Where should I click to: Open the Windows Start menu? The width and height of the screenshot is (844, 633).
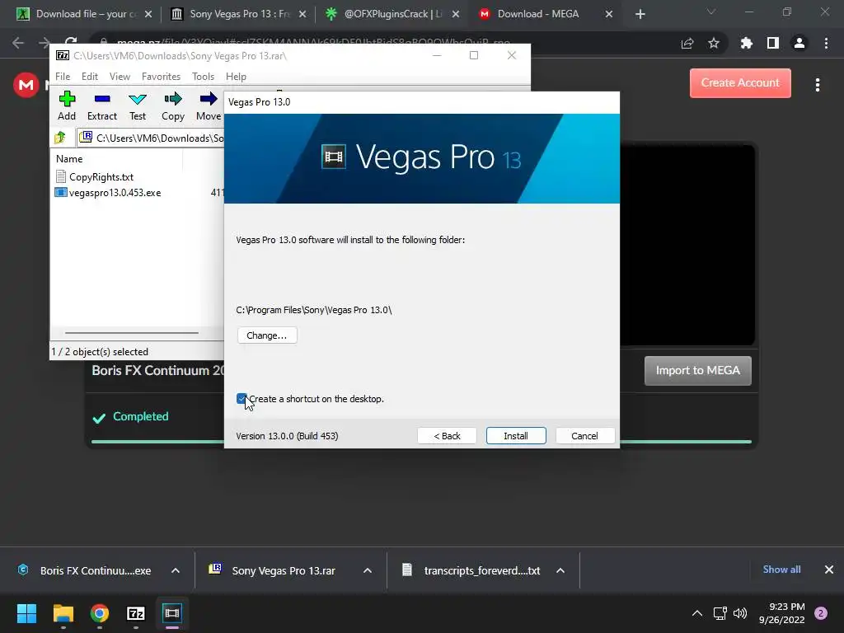(x=26, y=613)
